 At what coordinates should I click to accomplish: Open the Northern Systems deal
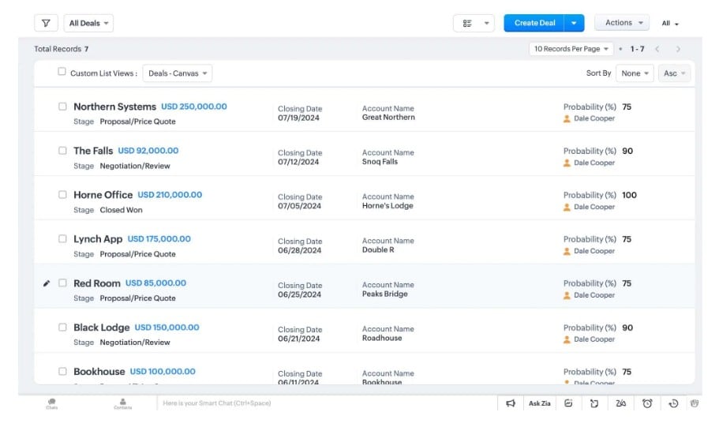point(114,107)
